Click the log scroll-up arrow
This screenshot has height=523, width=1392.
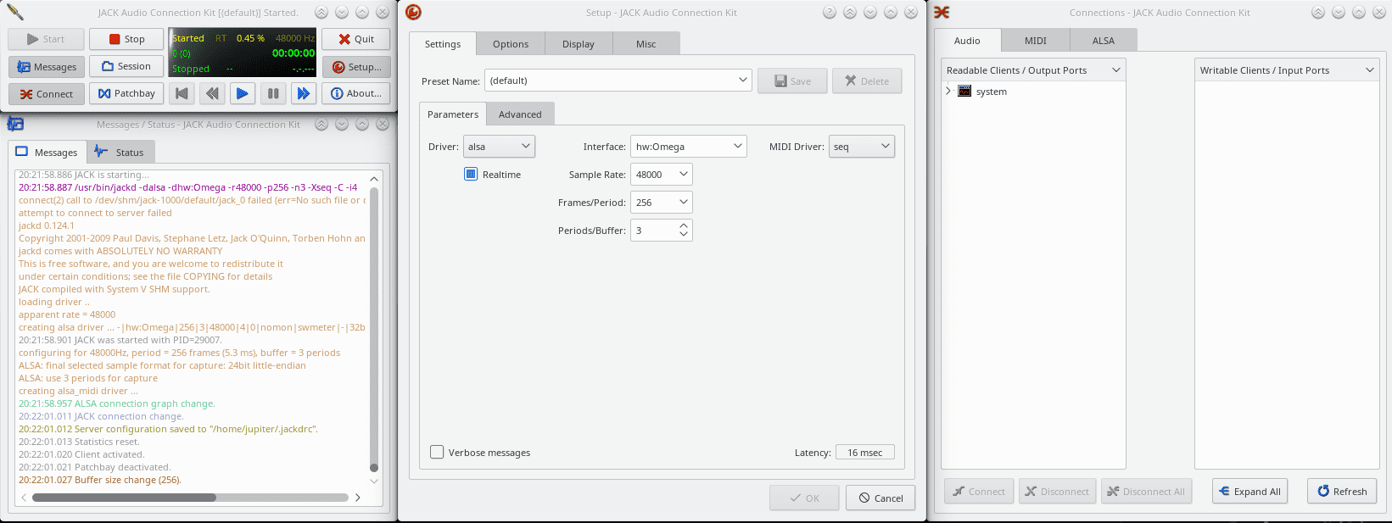coord(374,179)
